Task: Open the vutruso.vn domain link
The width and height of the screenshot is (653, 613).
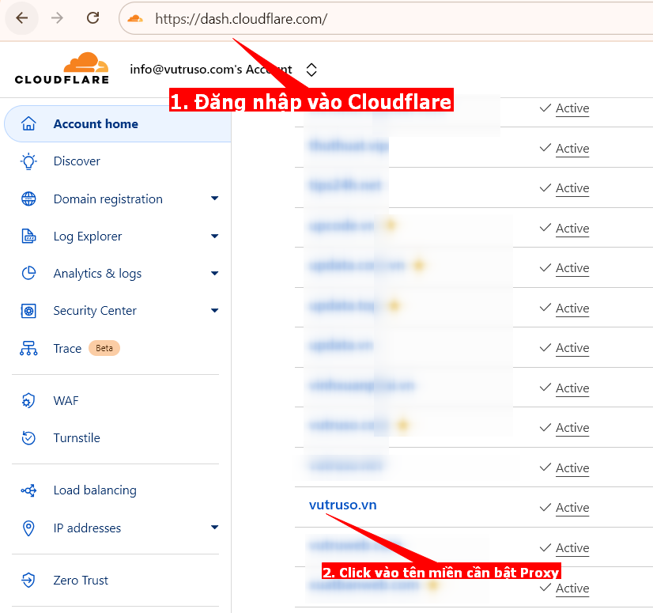Action: click(343, 505)
